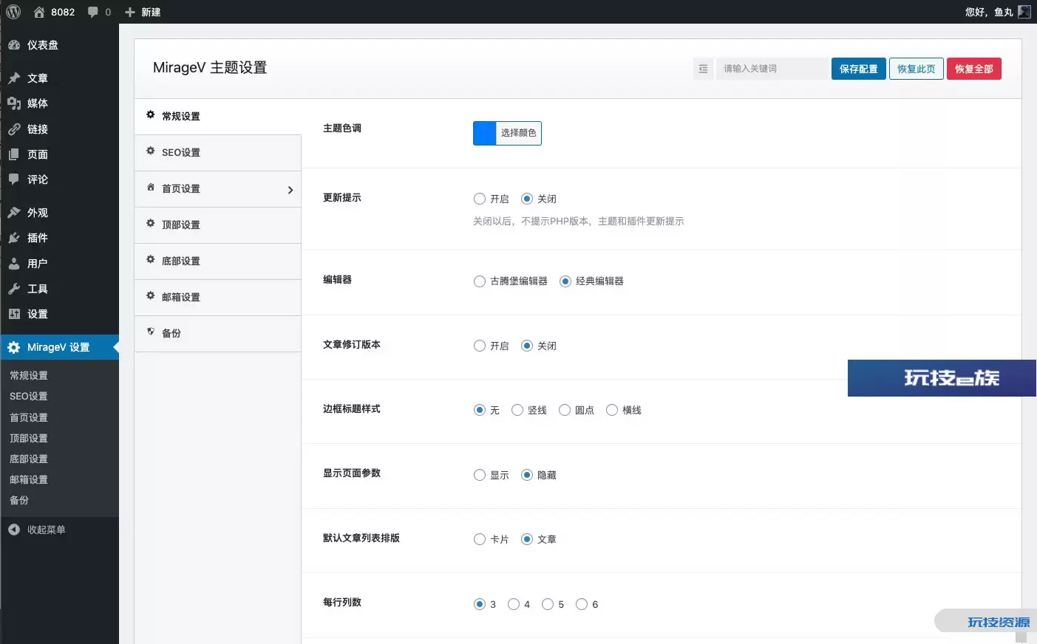Enable 更新提示 by selecting 开启
Viewport: 1037px width, 644px height.
coord(480,199)
